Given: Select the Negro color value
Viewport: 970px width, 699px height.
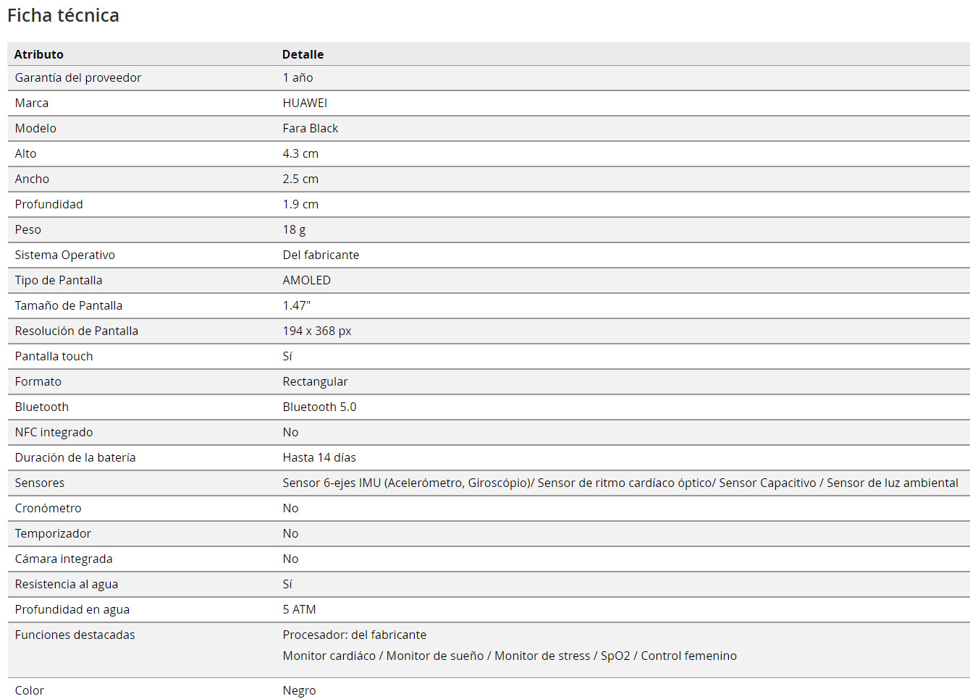Looking at the screenshot, I should pos(300,690).
